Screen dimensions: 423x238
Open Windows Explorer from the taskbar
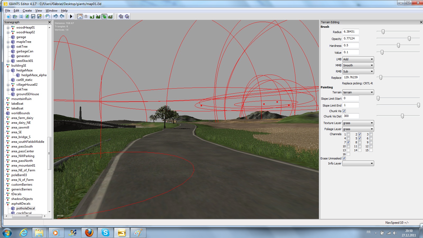tap(39, 233)
